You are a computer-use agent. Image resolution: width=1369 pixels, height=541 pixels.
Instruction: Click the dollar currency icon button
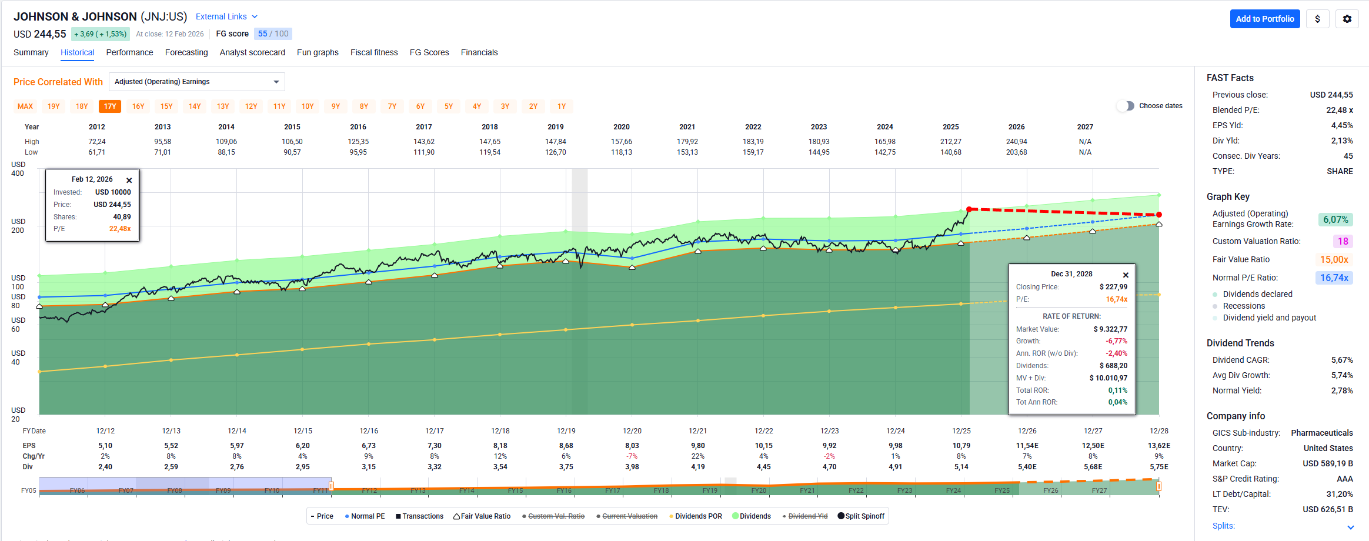1317,19
